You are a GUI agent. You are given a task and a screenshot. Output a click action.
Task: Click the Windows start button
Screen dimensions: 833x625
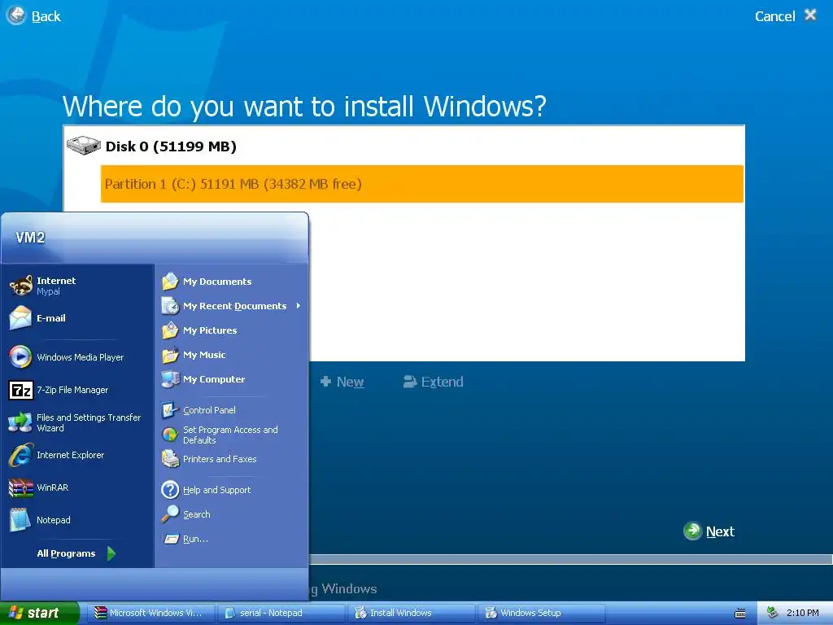pos(39,613)
